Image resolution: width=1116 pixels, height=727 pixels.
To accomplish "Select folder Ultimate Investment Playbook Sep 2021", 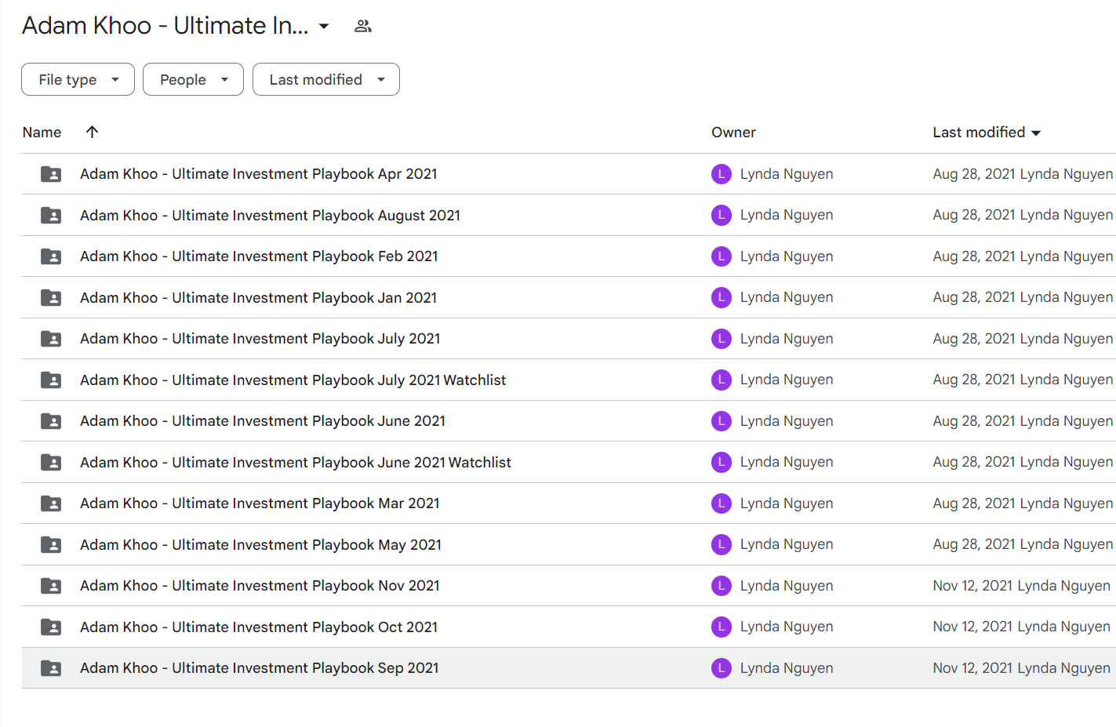I will click(260, 668).
